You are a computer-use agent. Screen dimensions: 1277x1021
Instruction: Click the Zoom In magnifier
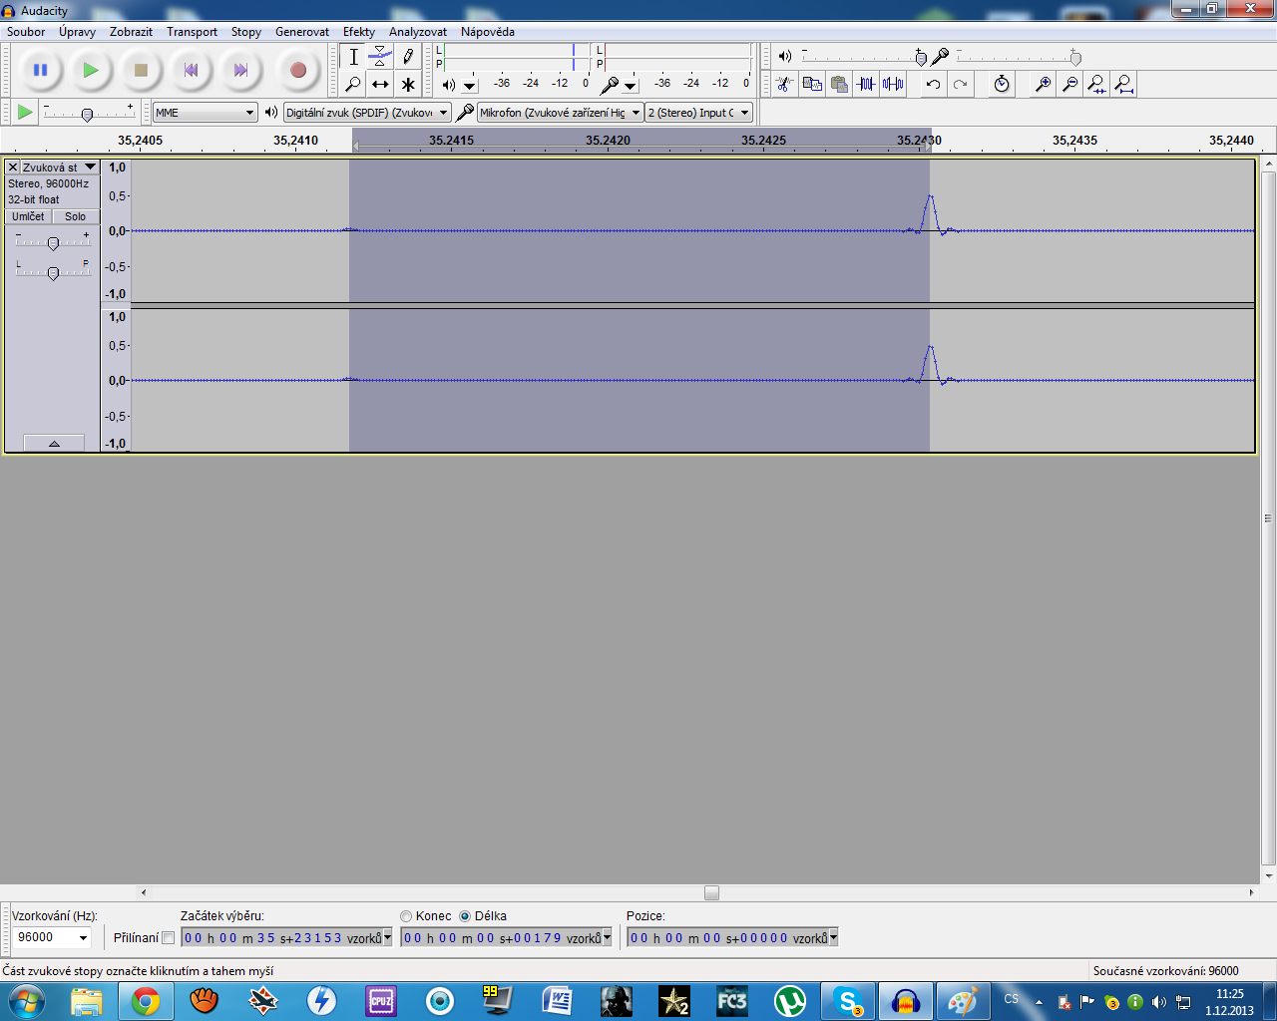1043,85
